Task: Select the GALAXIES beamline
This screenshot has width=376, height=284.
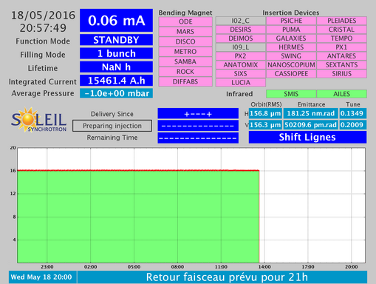Action: point(291,38)
